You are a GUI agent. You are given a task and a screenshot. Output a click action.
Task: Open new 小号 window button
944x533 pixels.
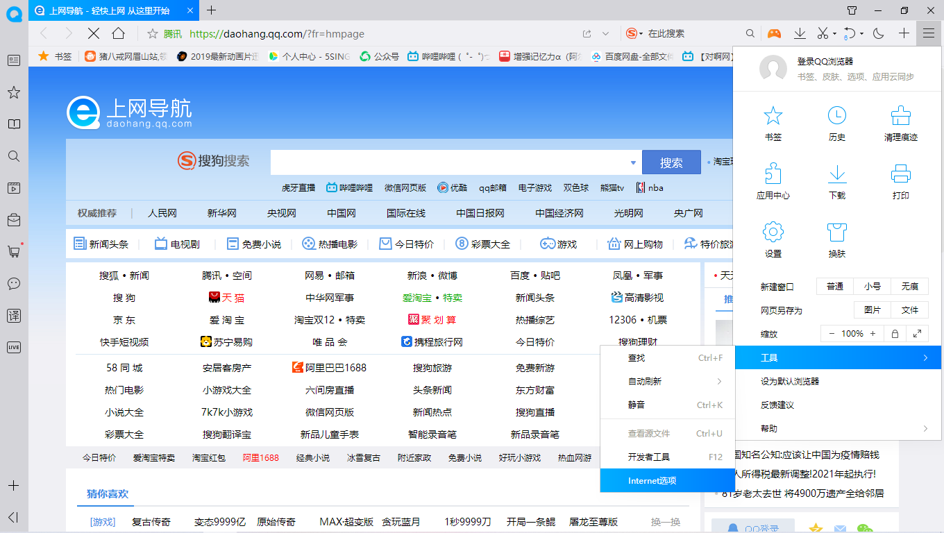[873, 287]
